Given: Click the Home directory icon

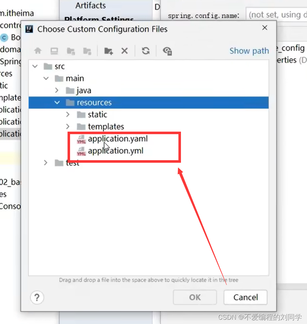Looking at the screenshot, I should click(x=38, y=51).
